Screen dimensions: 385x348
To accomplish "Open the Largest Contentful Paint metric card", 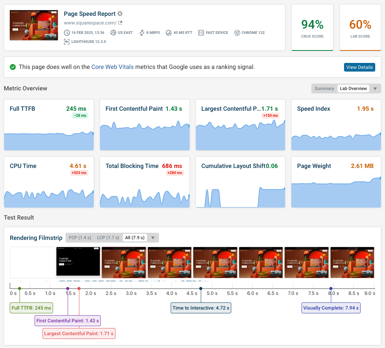I will tap(240, 125).
